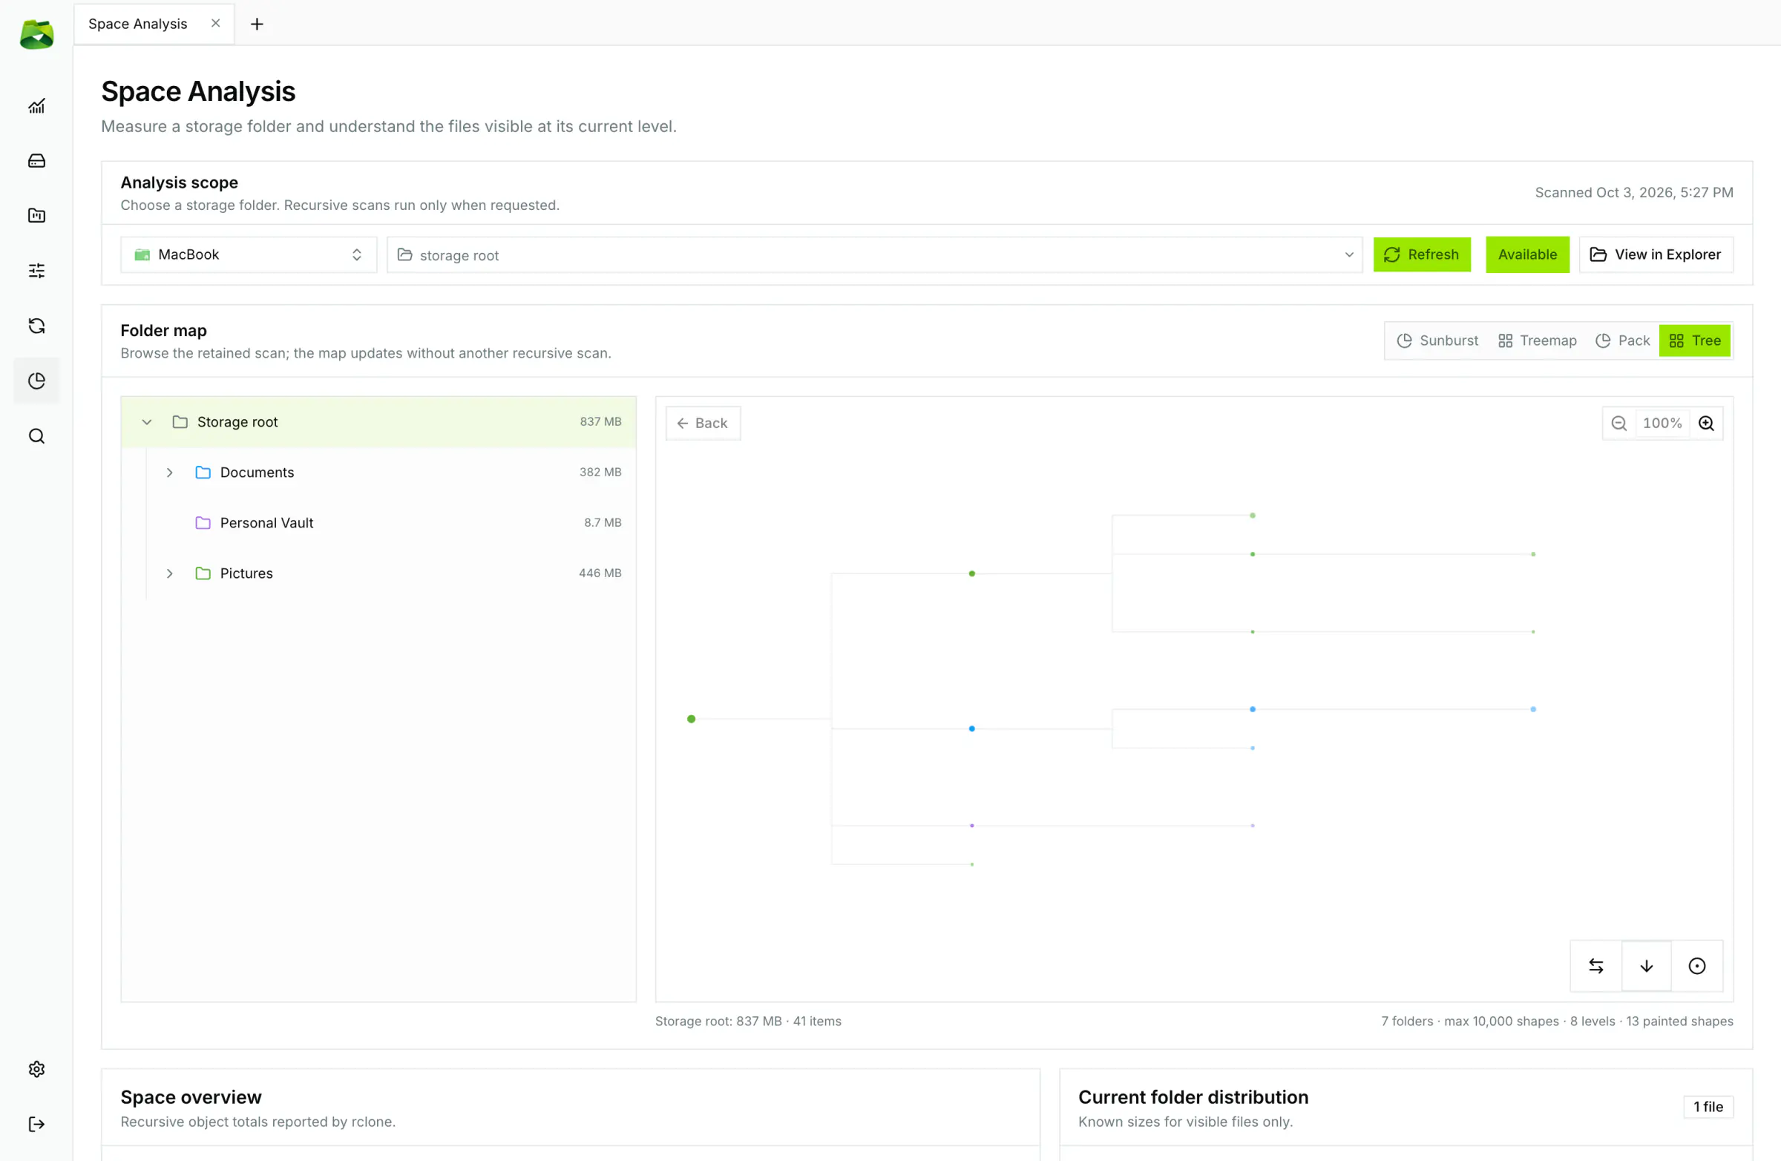Switch map view to Pack
The image size is (1781, 1161).
[1622, 341]
